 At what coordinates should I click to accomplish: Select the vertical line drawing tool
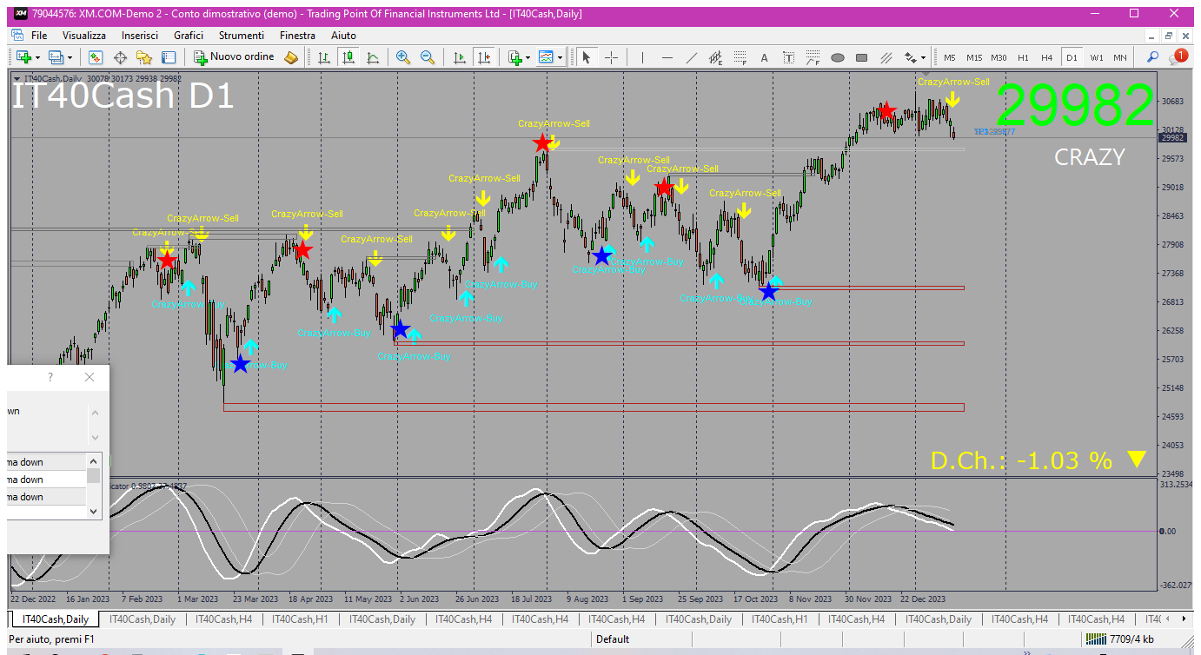pyautogui.click(x=642, y=57)
